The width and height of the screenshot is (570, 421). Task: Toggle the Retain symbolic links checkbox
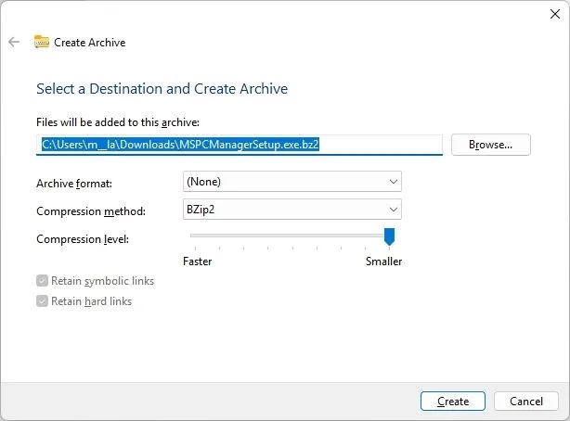[42, 281]
